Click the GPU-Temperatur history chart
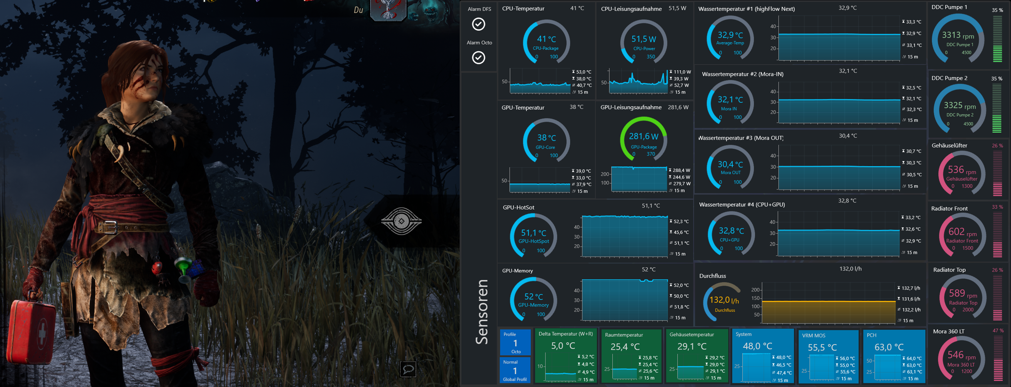The width and height of the screenshot is (1011, 387). (x=540, y=180)
